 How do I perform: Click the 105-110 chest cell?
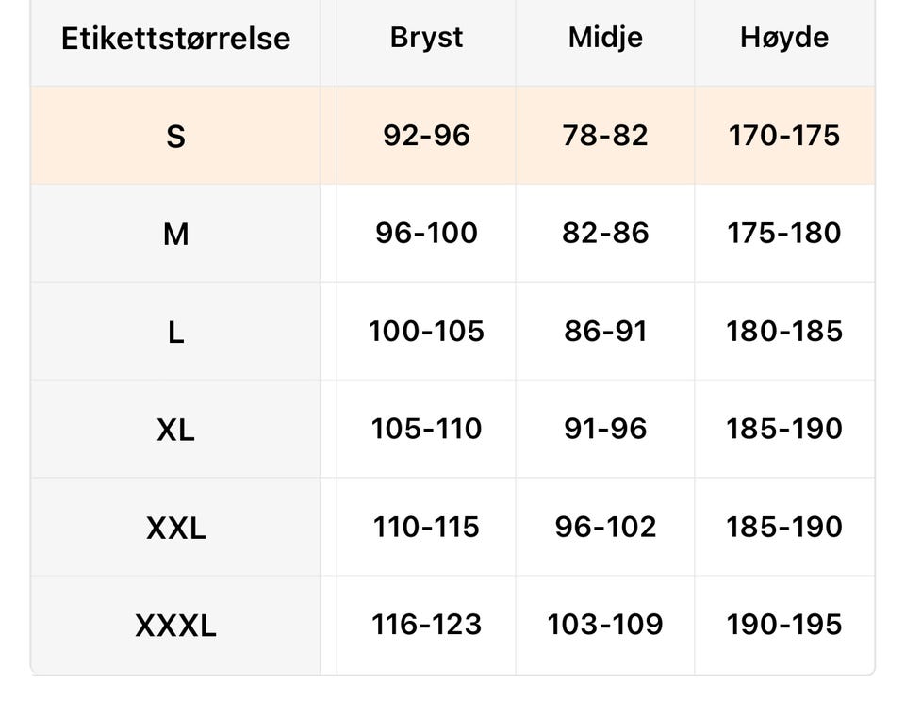pyautogui.click(x=426, y=429)
